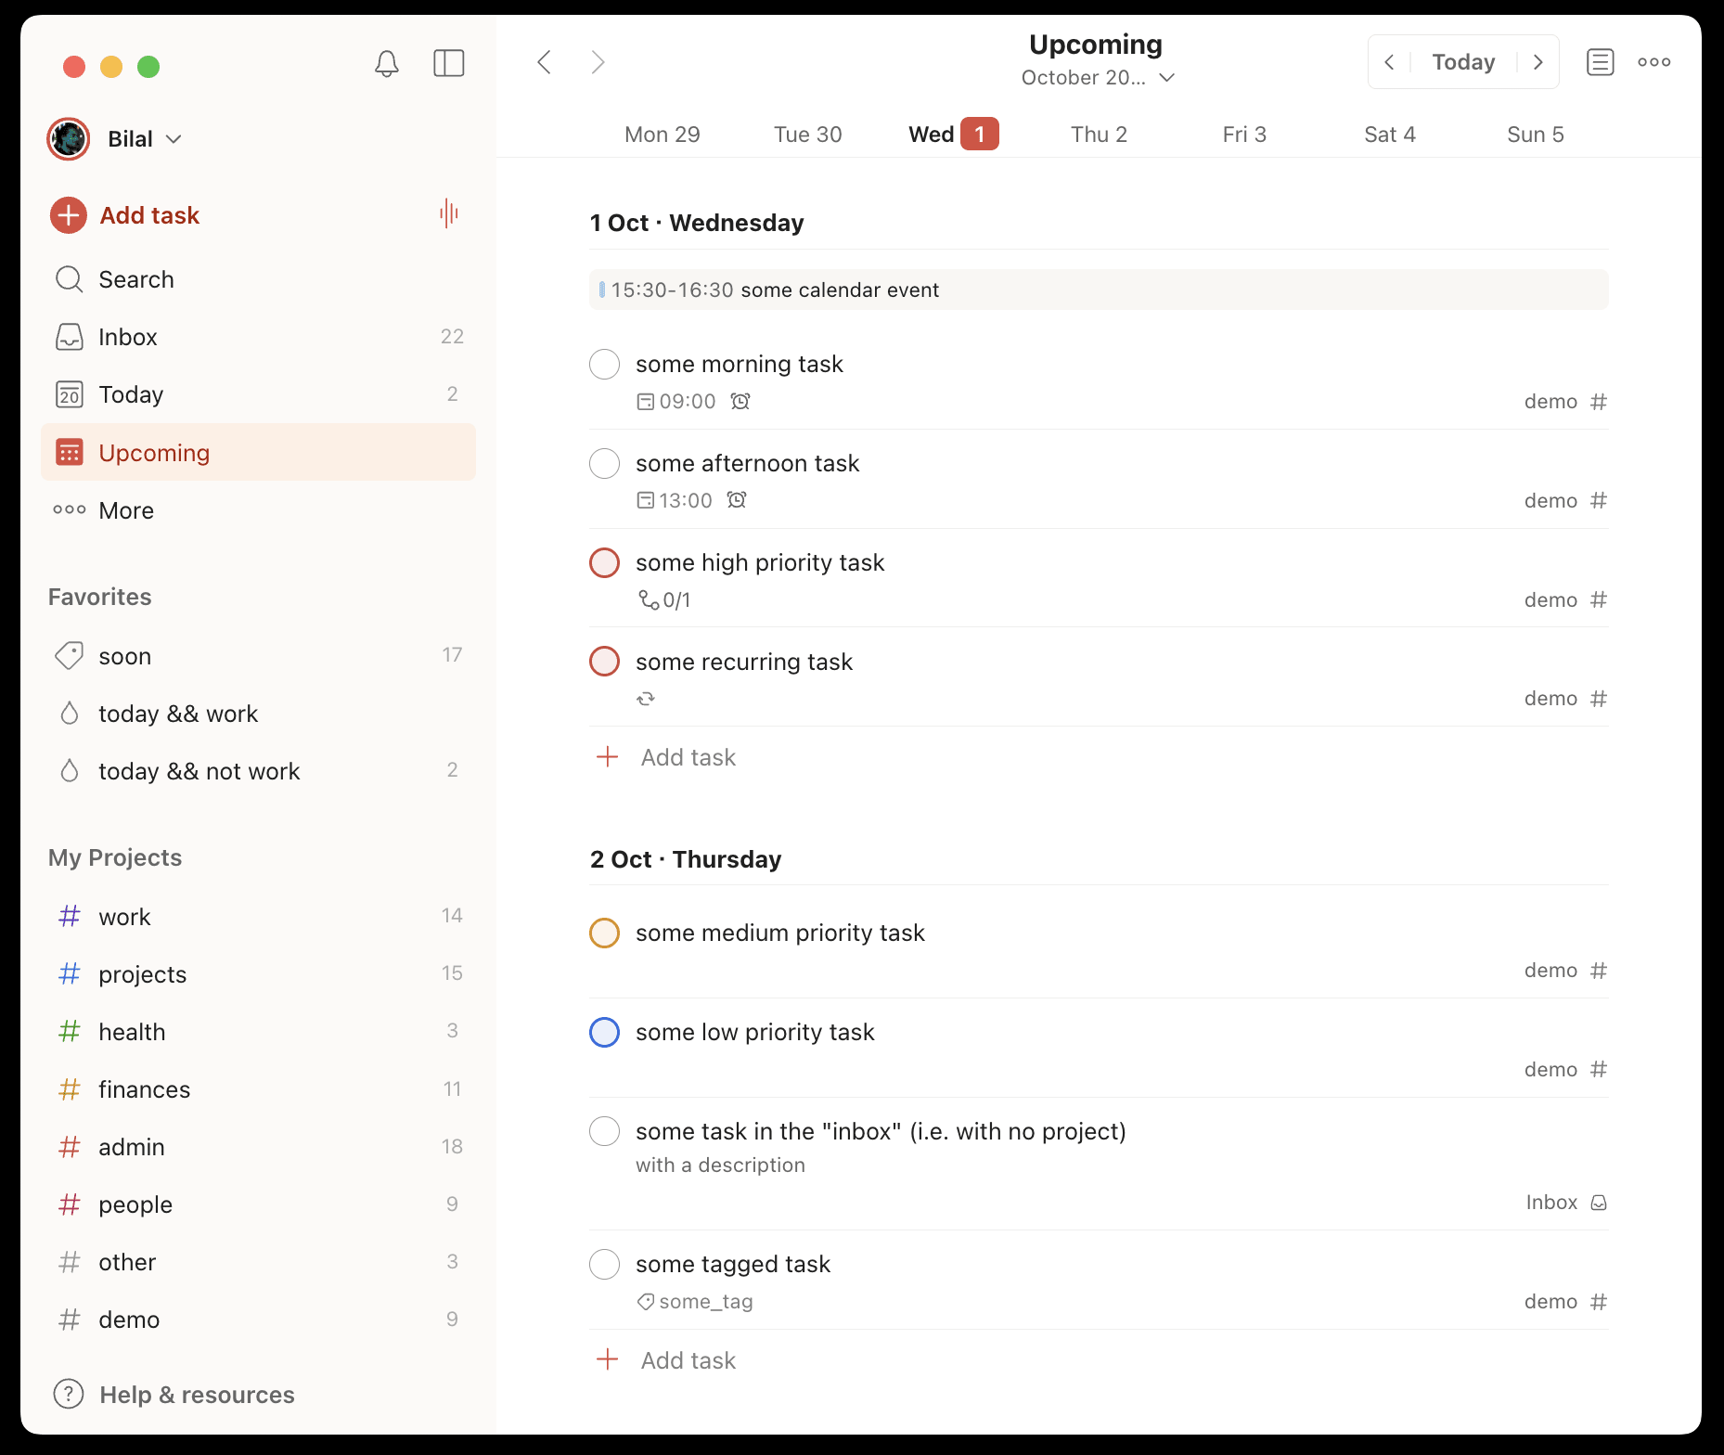Click the voice waveform icon beside Add task
The width and height of the screenshot is (1724, 1455).
449,213
